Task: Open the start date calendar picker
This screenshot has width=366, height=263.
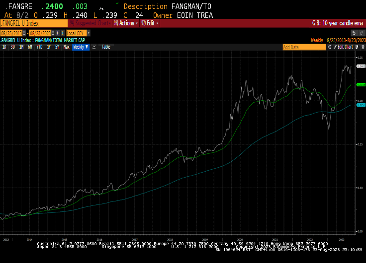Action: [24, 33]
